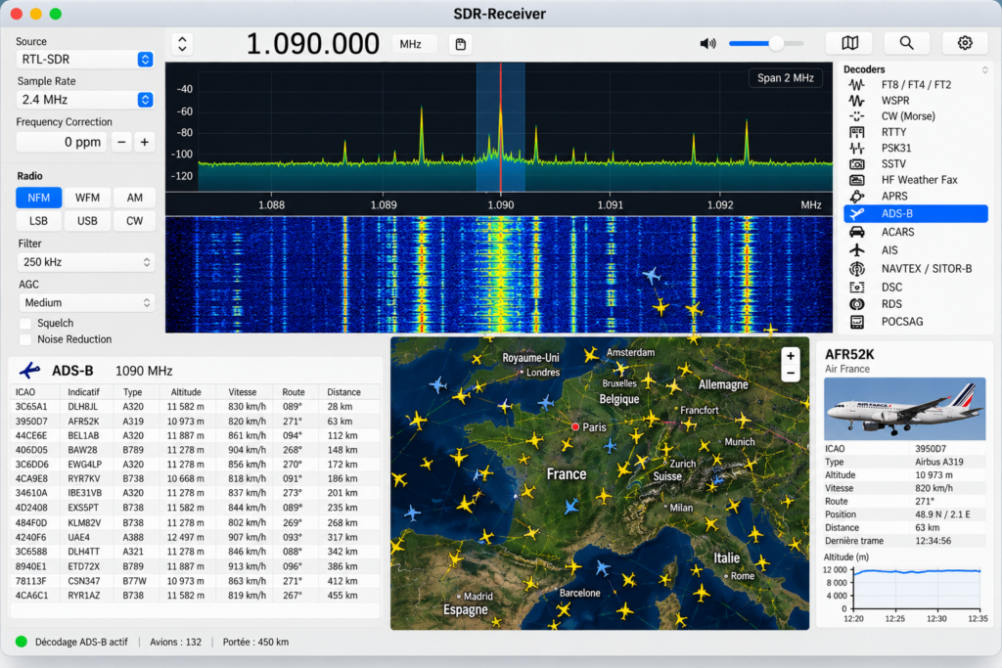Screen dimensions: 1002x668
Task: Select the RTTY decoder icon
Action: tap(856, 132)
